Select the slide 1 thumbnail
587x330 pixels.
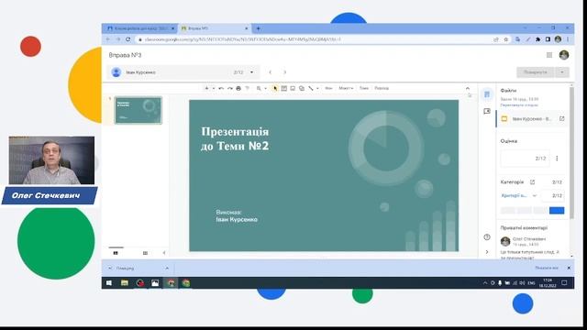(138, 110)
